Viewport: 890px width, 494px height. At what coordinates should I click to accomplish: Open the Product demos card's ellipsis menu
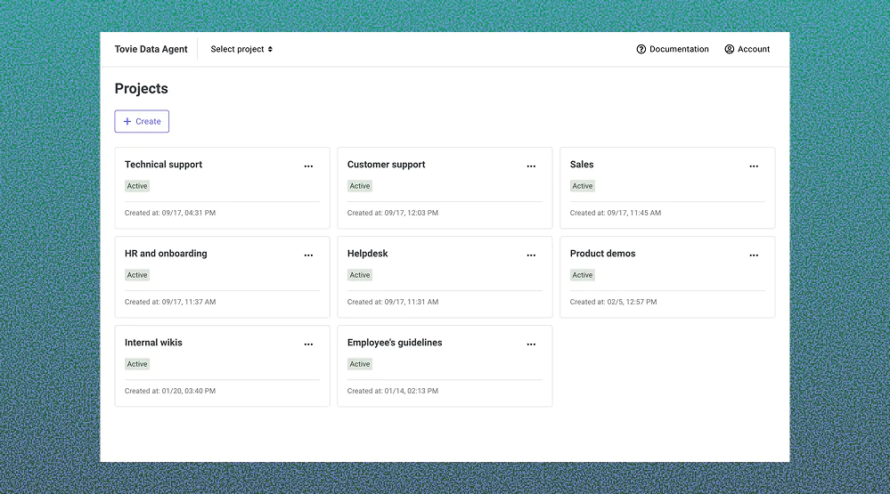click(x=754, y=255)
